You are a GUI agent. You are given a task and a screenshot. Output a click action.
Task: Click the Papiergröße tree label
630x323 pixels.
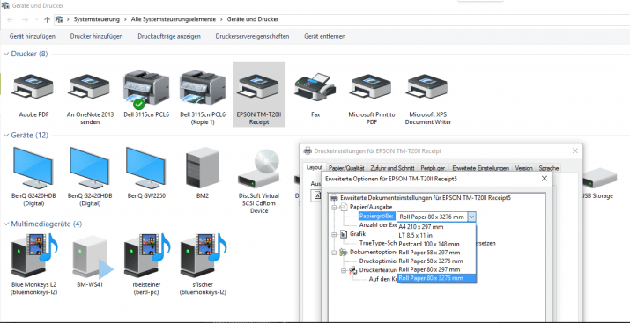(376, 217)
